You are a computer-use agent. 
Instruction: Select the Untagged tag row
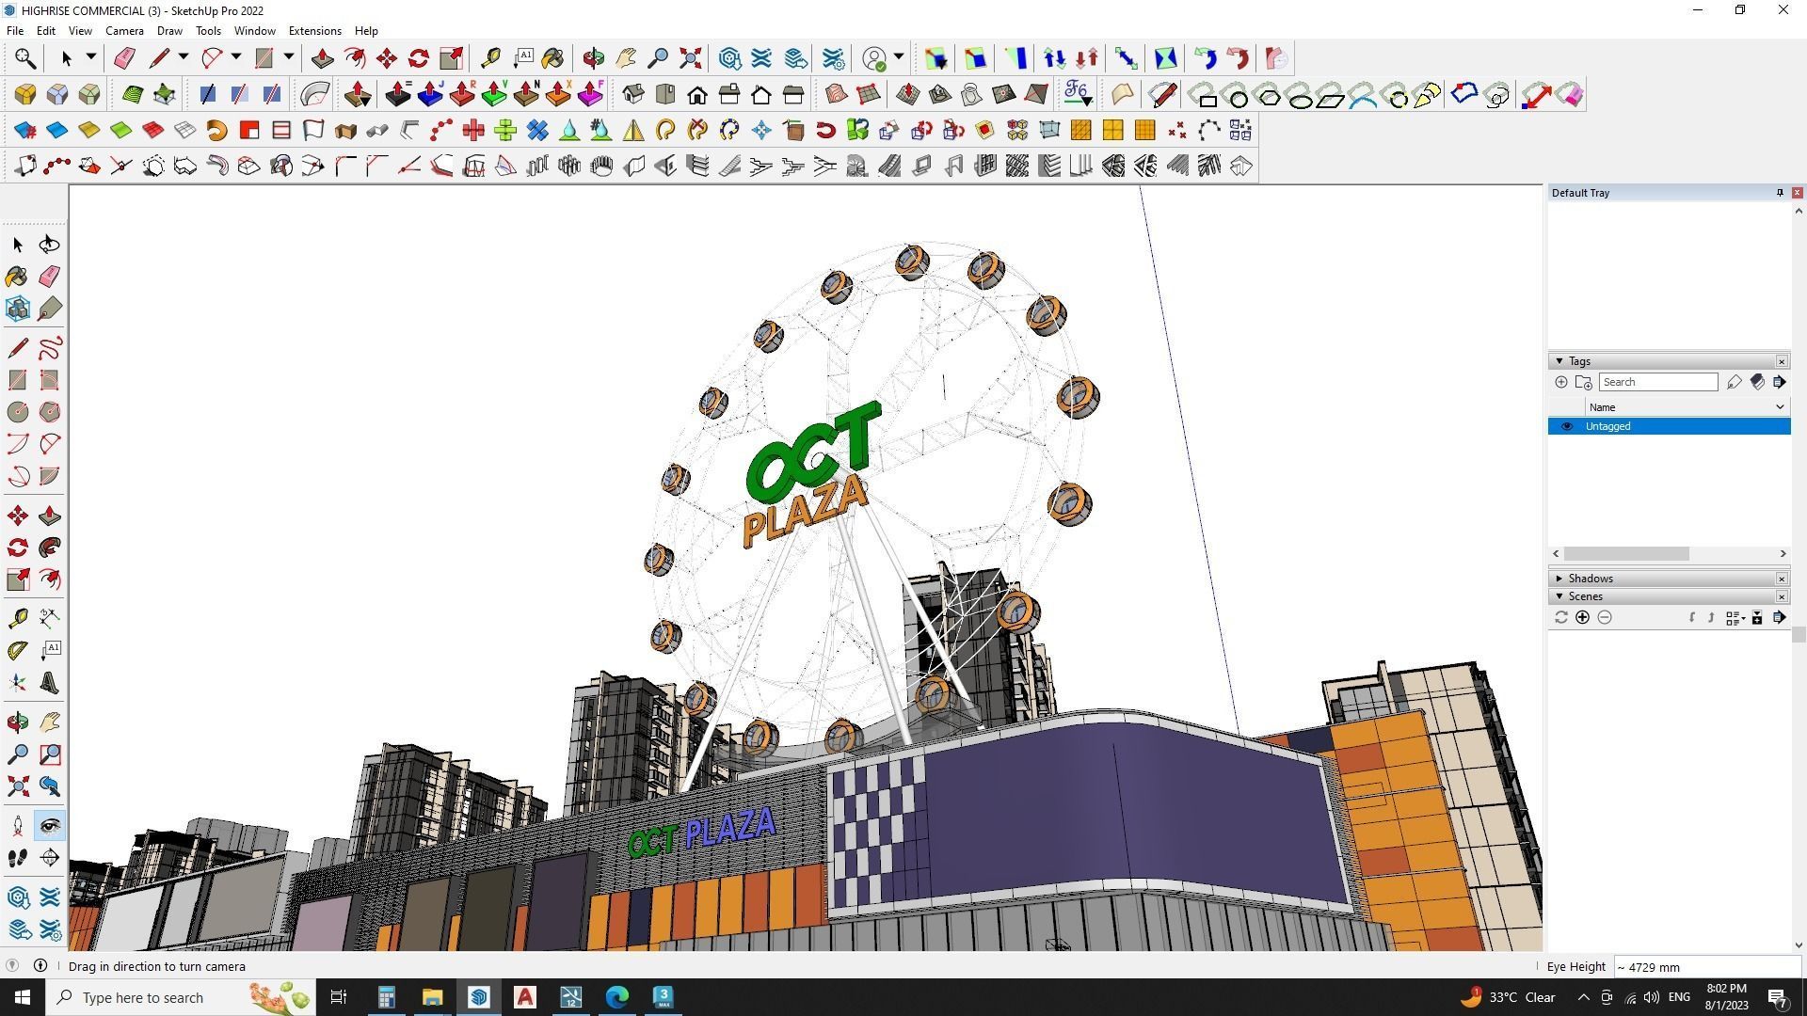[x=1669, y=426]
